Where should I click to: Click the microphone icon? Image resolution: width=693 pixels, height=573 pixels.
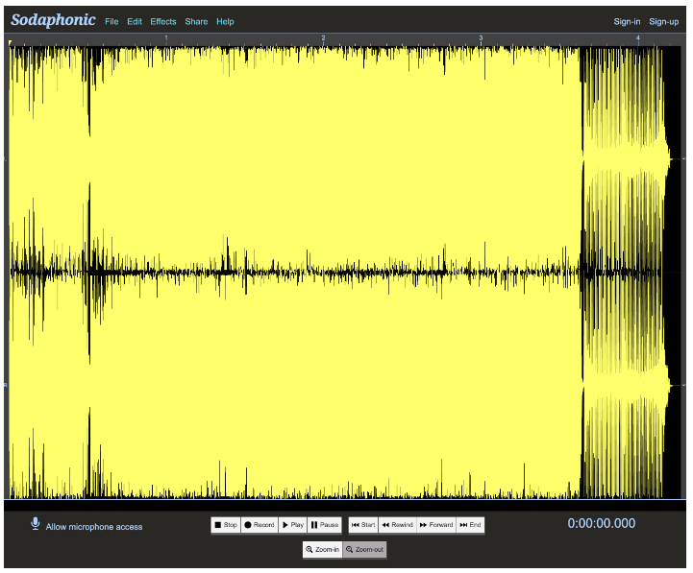[36, 524]
